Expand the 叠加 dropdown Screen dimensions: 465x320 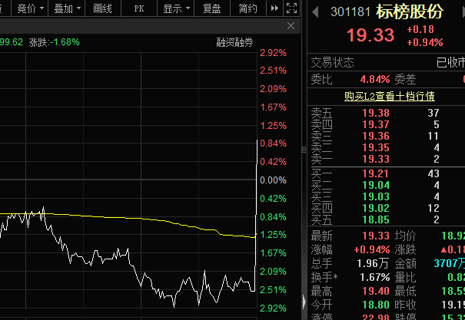[67, 8]
